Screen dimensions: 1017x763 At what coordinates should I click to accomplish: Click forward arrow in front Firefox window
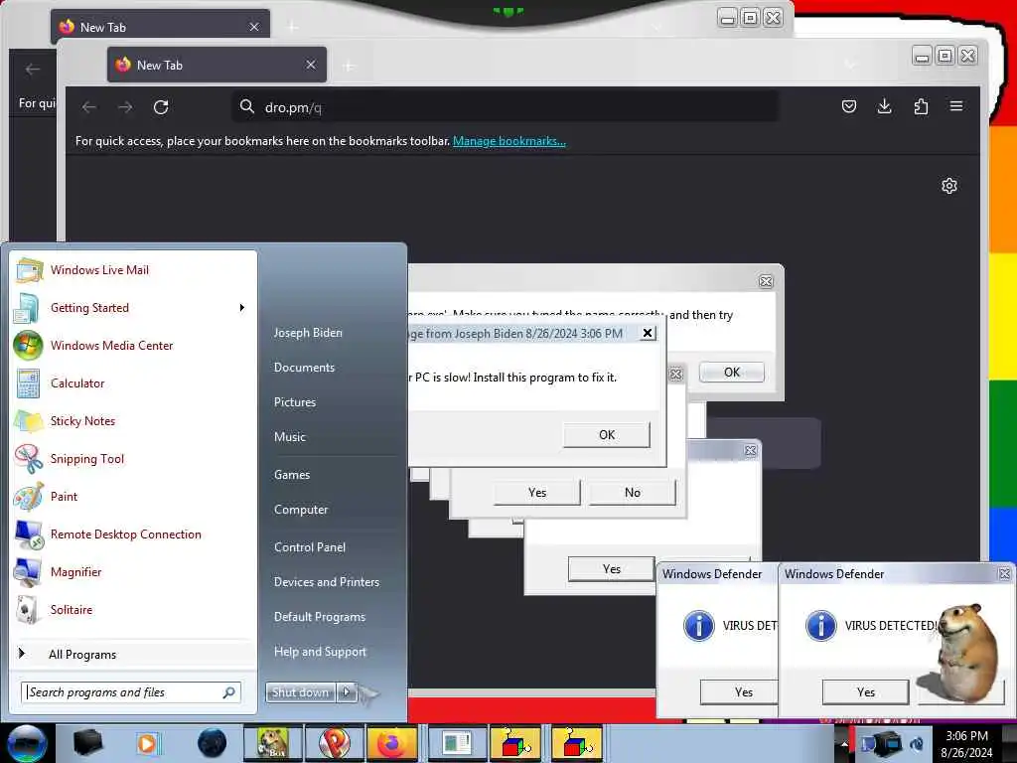click(125, 107)
